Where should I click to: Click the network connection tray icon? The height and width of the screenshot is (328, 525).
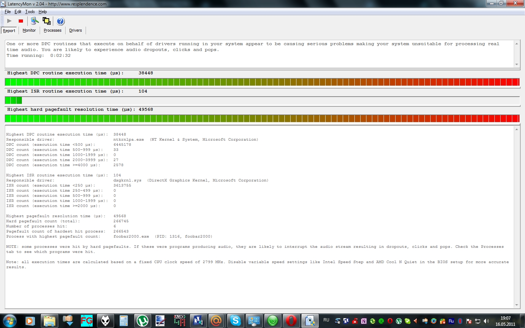point(478,321)
